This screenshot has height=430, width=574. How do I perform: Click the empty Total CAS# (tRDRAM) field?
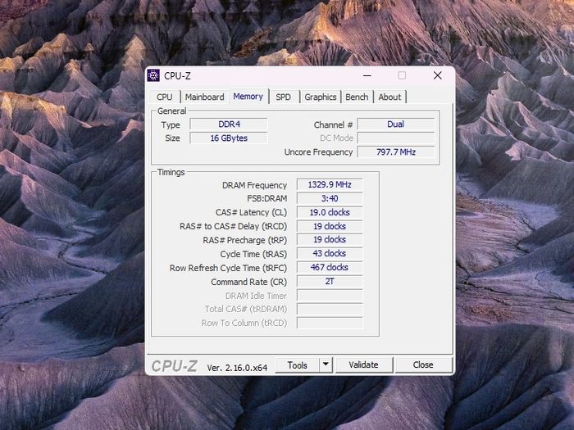[330, 309]
